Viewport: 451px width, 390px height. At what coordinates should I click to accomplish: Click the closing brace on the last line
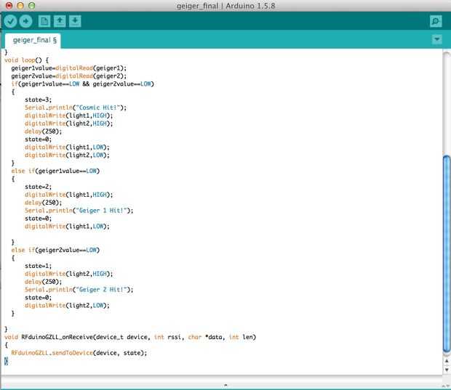[6, 361]
